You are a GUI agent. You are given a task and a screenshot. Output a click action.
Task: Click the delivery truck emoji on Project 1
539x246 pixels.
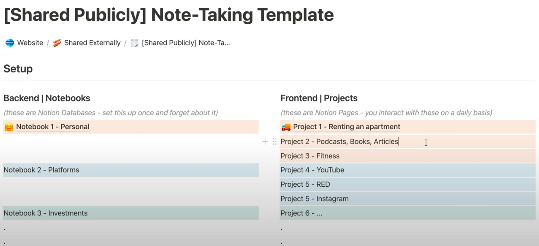pos(286,127)
